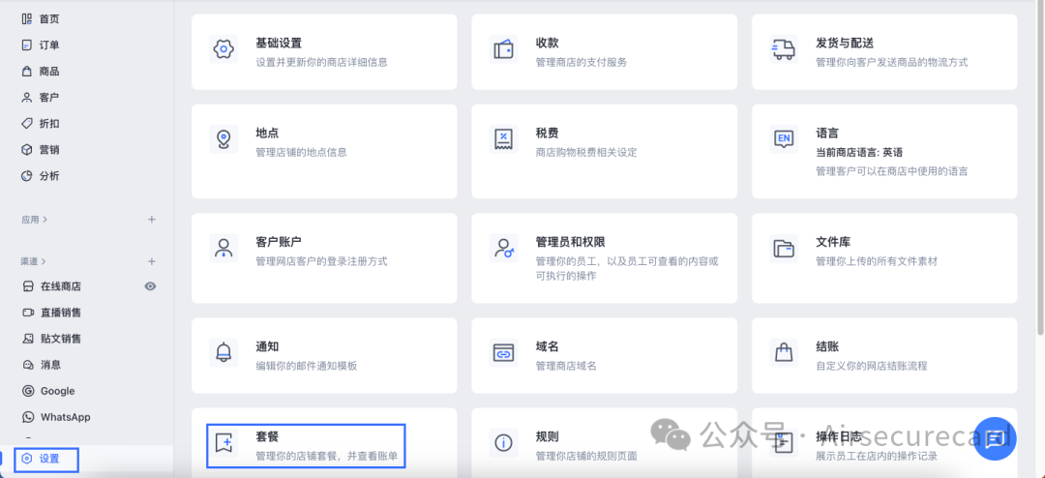Viewport: 1045px width, 478px height.
Task: Click the EN icon on 语言 card
Action: (x=784, y=139)
